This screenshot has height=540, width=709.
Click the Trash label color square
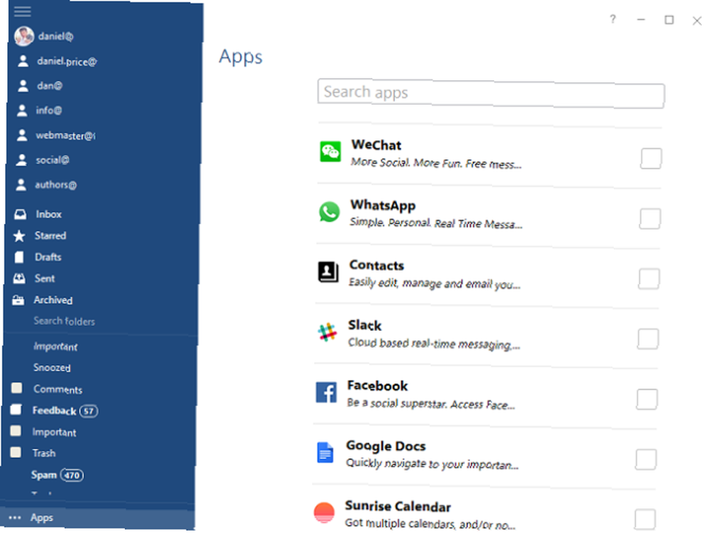(16, 452)
